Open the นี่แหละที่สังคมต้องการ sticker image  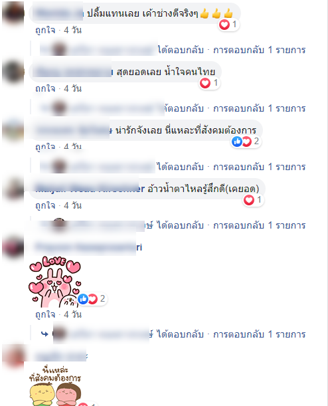55,385
